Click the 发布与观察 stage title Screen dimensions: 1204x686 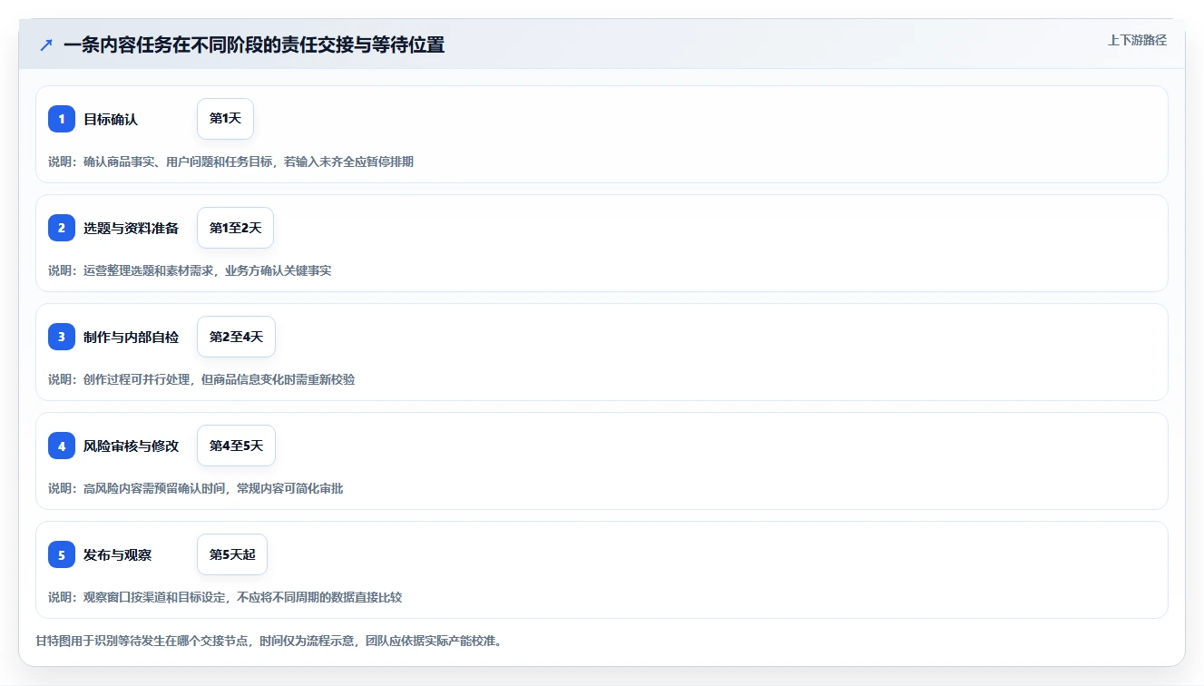pos(117,554)
